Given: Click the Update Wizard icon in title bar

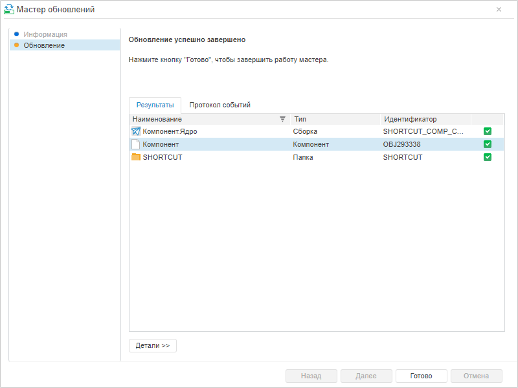Looking at the screenshot, I should pos(9,9).
